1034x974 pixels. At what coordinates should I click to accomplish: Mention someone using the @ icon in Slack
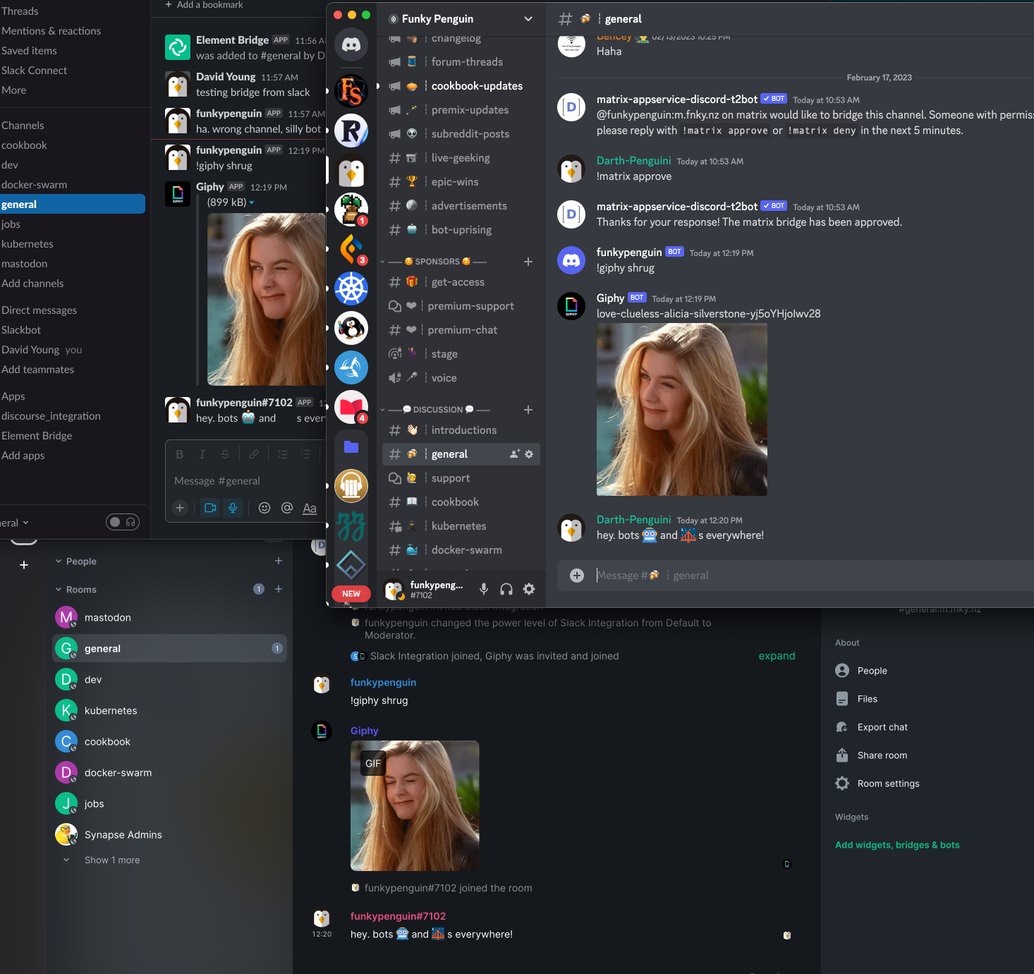point(287,508)
